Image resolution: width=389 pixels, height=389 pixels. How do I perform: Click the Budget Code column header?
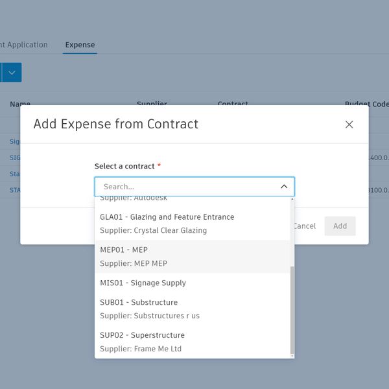[x=366, y=104]
